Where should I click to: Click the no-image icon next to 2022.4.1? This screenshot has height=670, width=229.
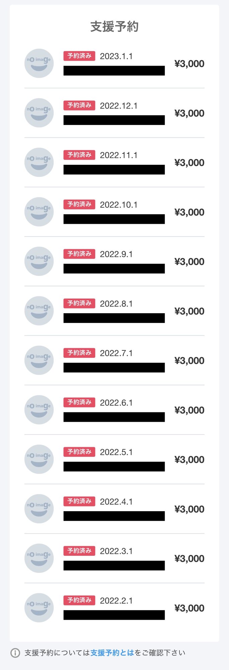tap(39, 509)
